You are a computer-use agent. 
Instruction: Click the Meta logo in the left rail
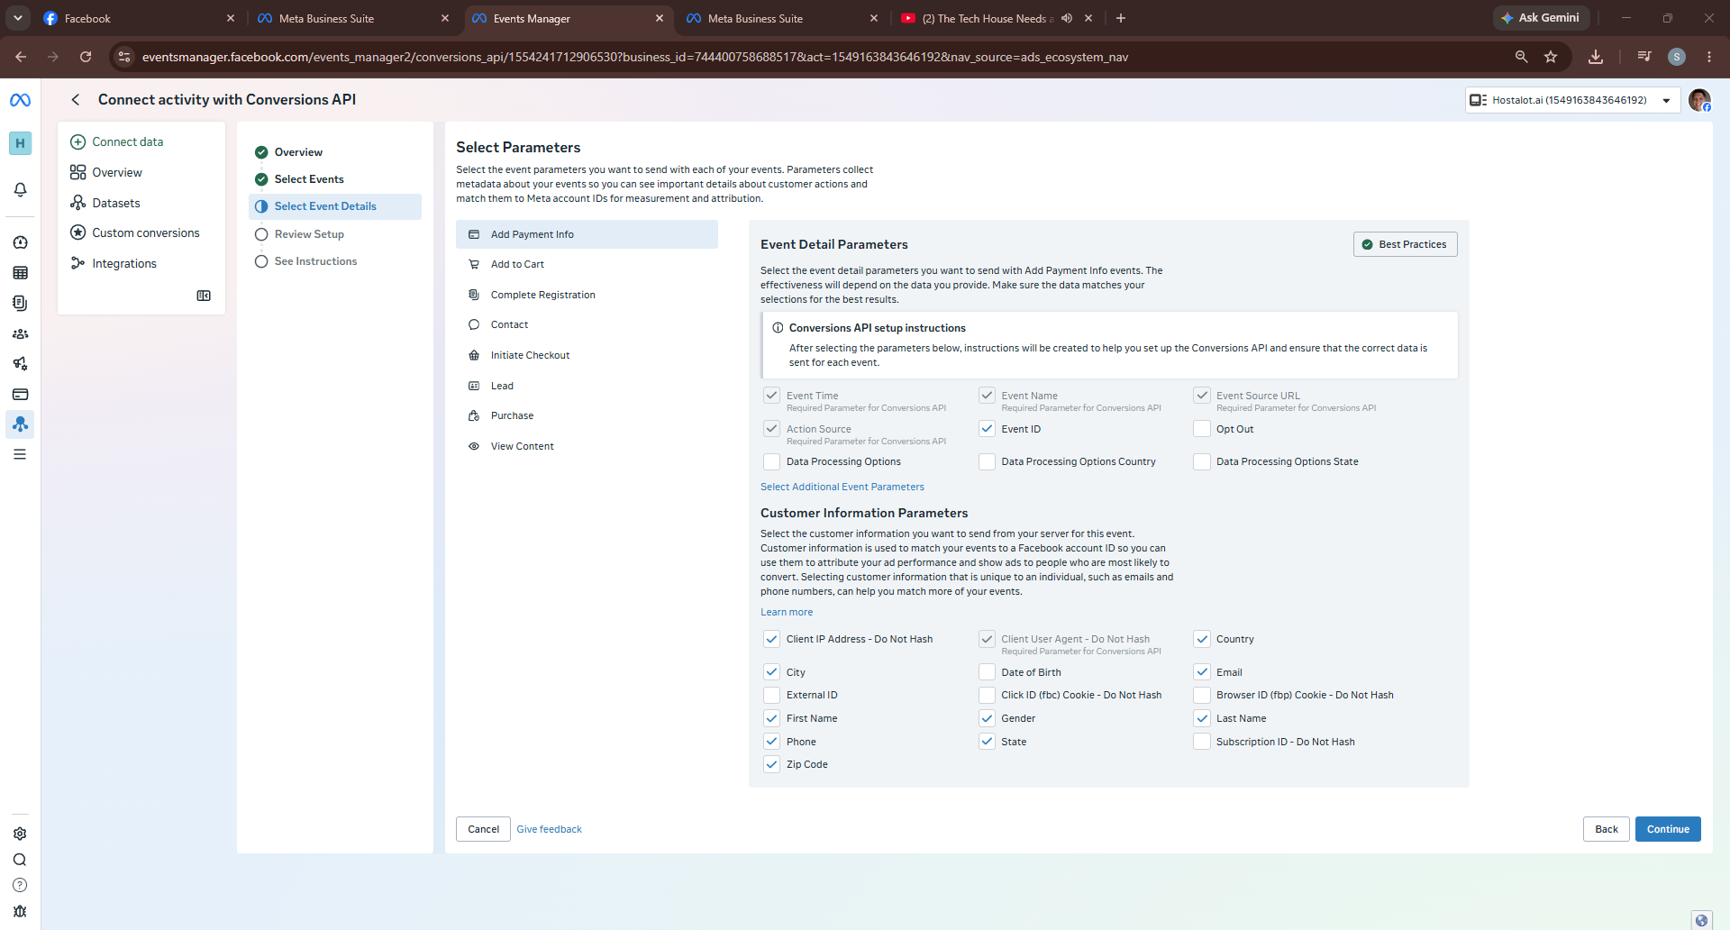pyautogui.click(x=20, y=100)
